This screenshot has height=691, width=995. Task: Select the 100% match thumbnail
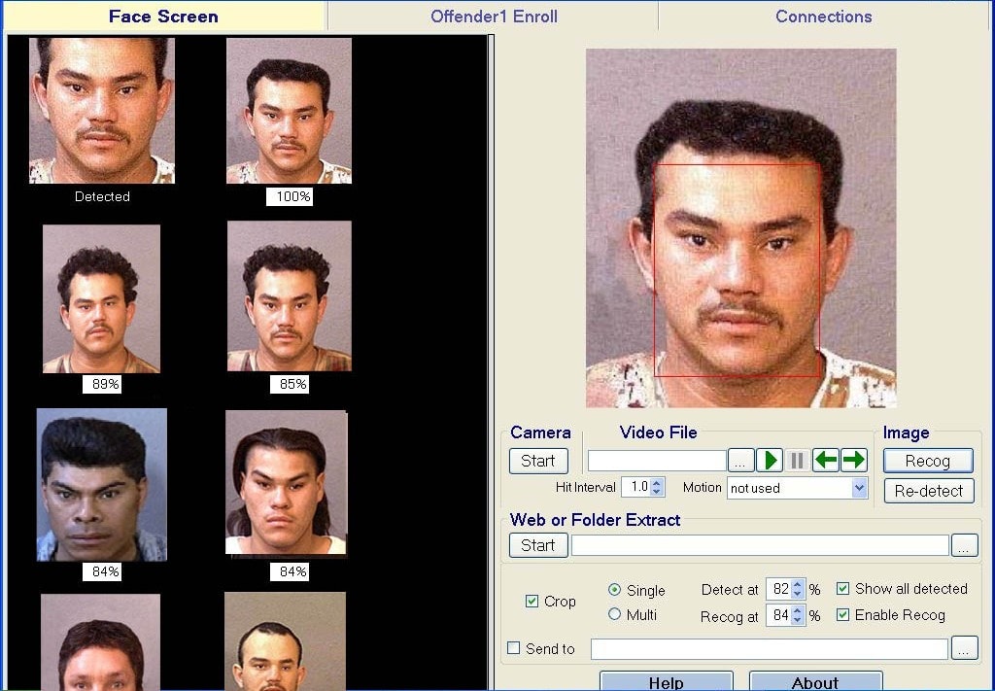pos(289,111)
